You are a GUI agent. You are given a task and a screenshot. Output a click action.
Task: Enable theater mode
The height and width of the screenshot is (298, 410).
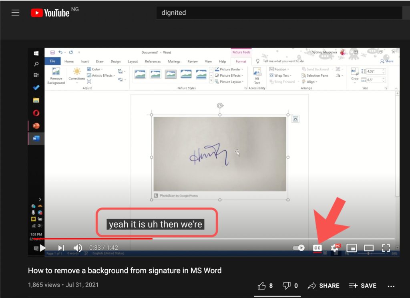coord(369,248)
